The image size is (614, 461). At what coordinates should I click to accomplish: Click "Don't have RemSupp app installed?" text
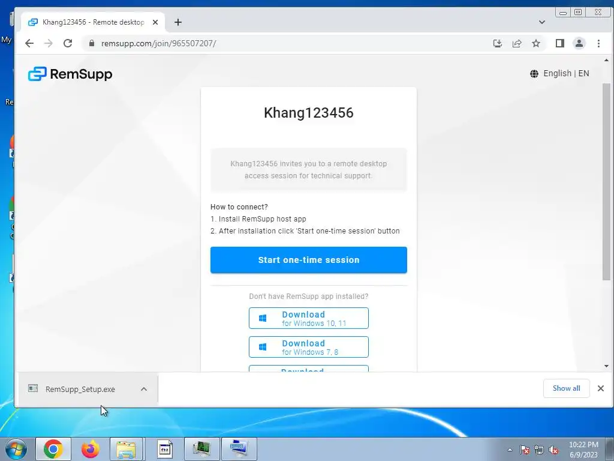tap(309, 297)
